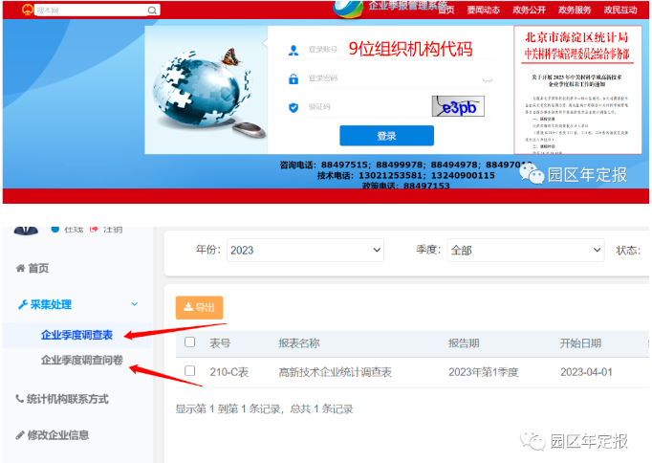The height and width of the screenshot is (463, 652).
Task: Click the wrench icon next to 采集处理
Action: [x=21, y=304]
